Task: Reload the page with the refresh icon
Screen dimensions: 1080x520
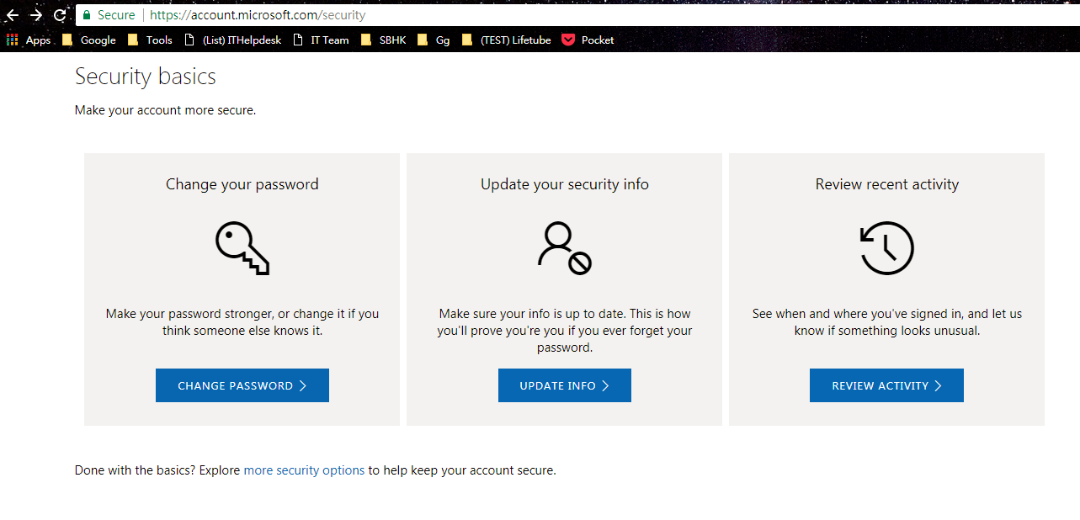Action: coord(58,14)
